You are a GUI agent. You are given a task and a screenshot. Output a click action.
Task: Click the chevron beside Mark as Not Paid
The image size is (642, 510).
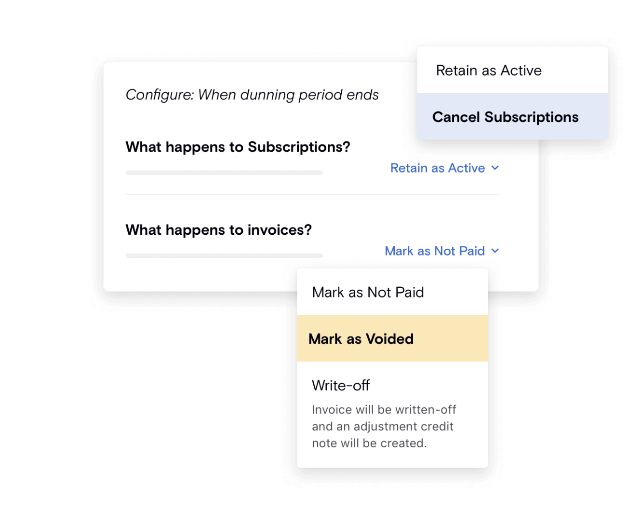coord(495,251)
